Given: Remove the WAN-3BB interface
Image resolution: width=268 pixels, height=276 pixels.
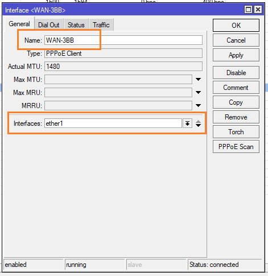Looking at the screenshot, I should coord(236,117).
